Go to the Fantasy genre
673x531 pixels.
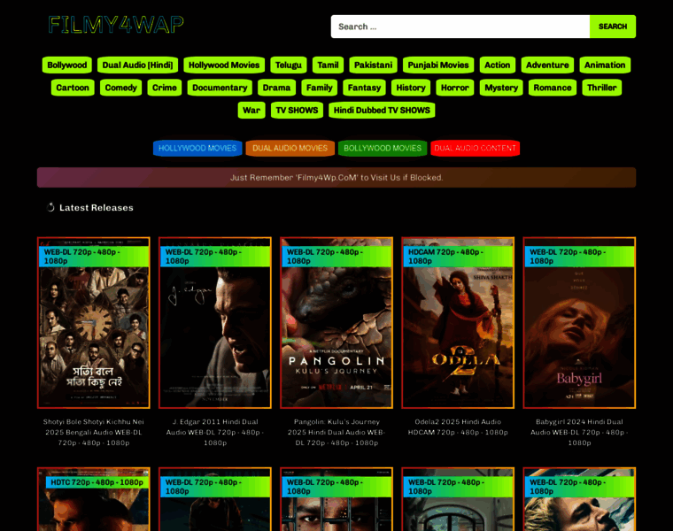coord(365,88)
